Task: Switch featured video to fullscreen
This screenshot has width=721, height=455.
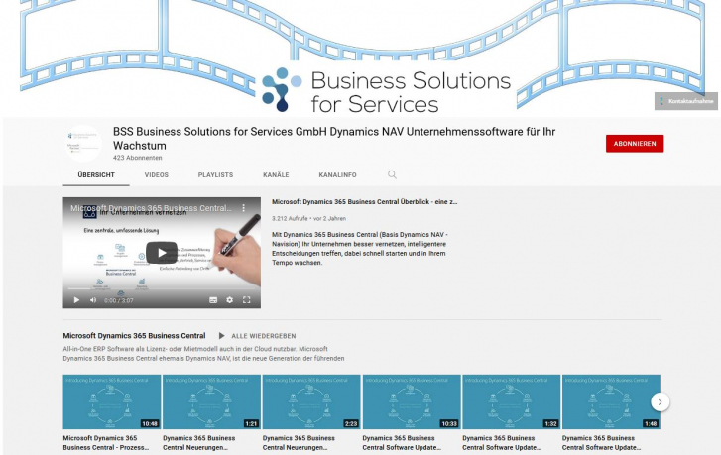Action: point(247,300)
